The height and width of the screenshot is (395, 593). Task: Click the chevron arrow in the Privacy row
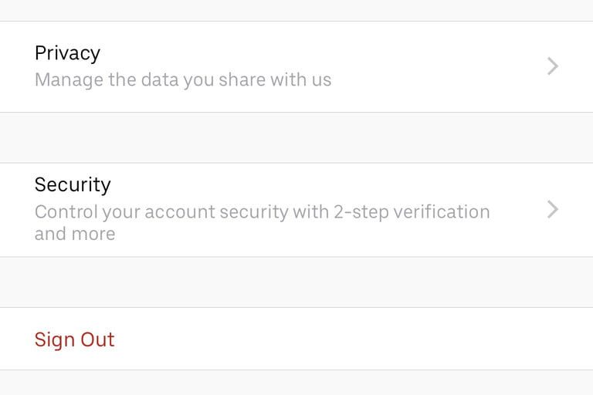(552, 67)
